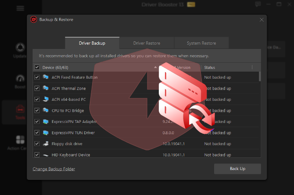Toggle the select-all Device (63/63) checkbox
The height and width of the screenshot is (195, 294).
[37, 67]
